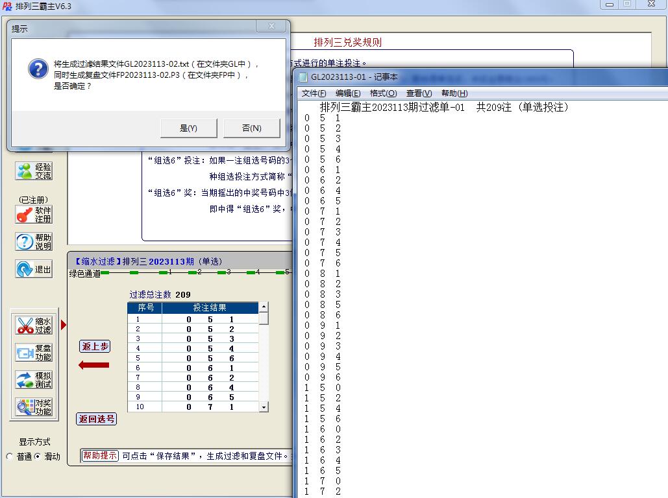
Task: Select the 滑动 display mode radio
Action: tap(37, 456)
